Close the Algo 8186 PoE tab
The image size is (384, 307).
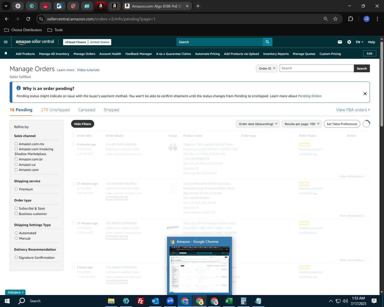pos(187,6)
